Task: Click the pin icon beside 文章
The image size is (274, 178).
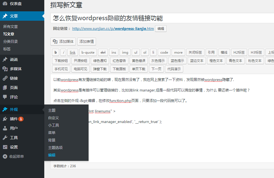Action: 5,16
